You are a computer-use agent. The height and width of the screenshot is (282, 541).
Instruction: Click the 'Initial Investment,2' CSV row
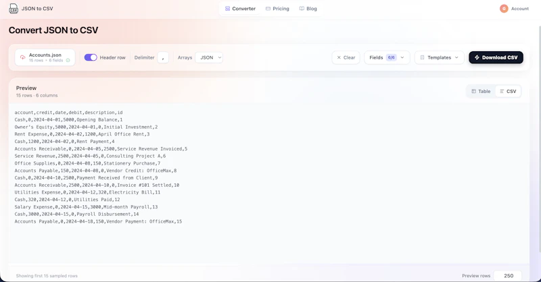point(86,127)
